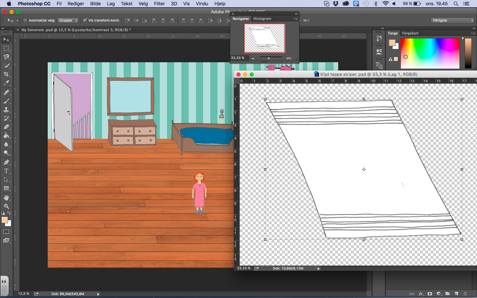Select the Blur tool
The width and height of the screenshot is (477, 298).
[x=6, y=144]
